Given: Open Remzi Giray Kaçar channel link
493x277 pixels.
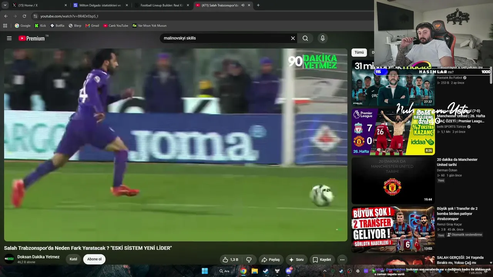Looking at the screenshot, I should click(449, 224).
